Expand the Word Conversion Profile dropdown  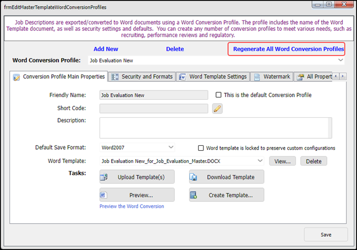click(340, 60)
